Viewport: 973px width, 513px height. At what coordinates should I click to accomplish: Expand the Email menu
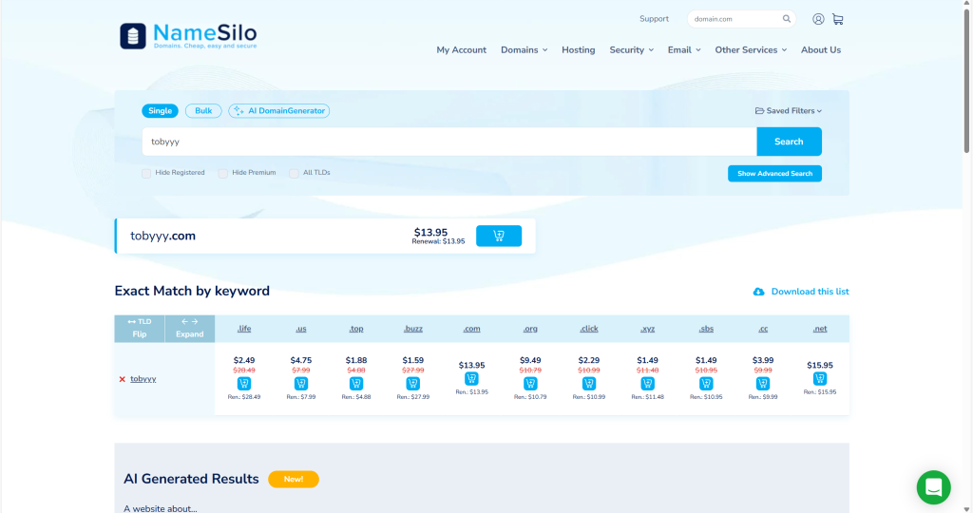pyautogui.click(x=684, y=49)
